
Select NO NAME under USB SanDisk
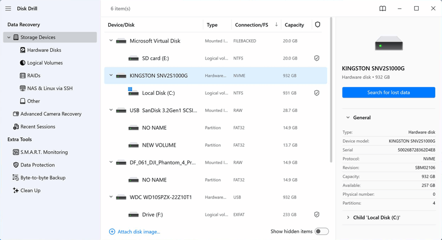coord(215,128)
